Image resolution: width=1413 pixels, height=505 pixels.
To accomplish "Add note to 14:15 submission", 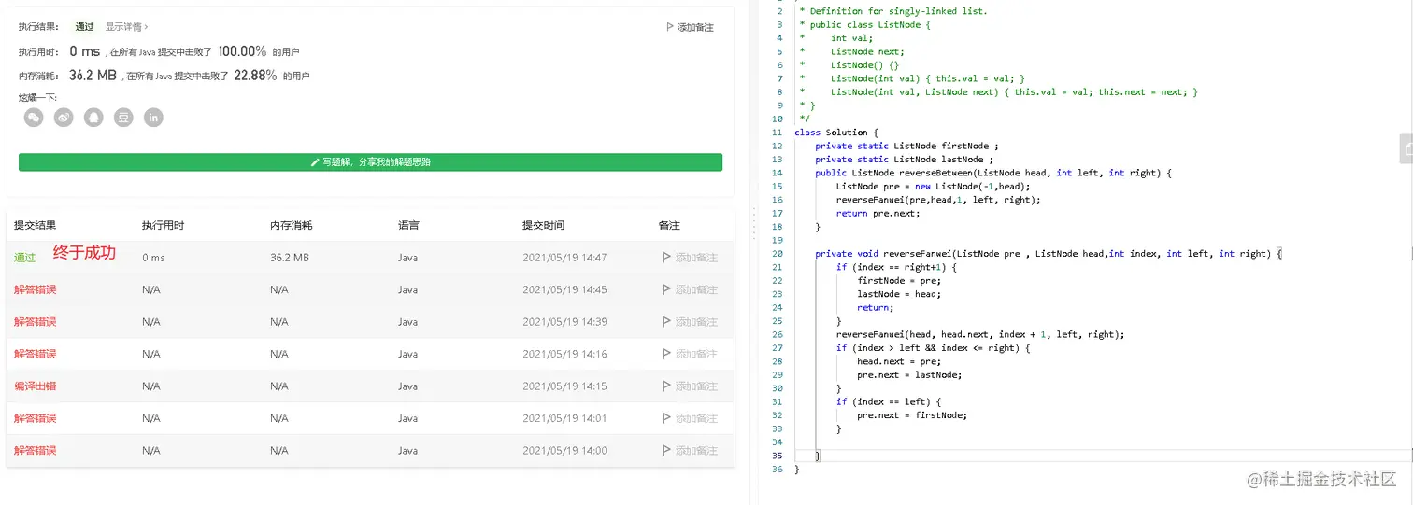I will coord(690,386).
